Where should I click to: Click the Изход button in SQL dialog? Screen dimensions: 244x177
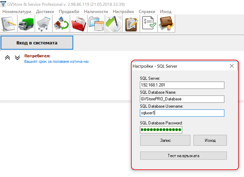click(x=210, y=140)
